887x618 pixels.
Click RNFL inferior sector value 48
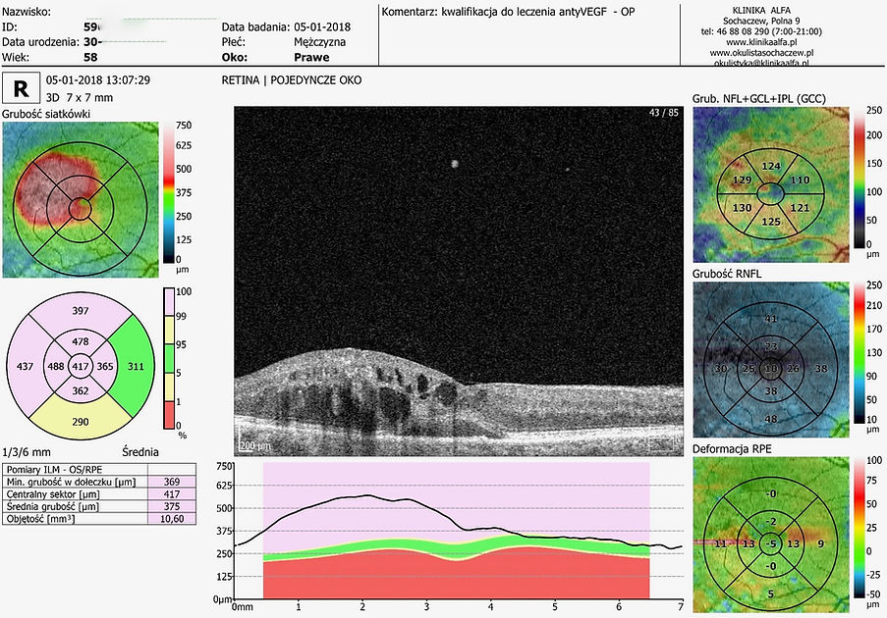click(x=770, y=419)
